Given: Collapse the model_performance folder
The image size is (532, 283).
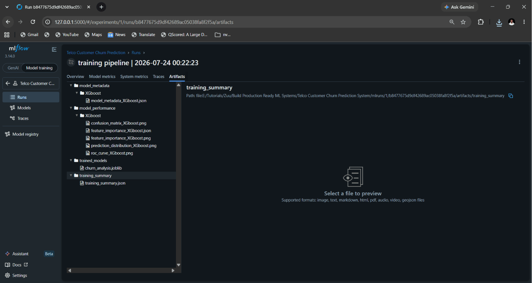Looking at the screenshot, I should [x=71, y=108].
